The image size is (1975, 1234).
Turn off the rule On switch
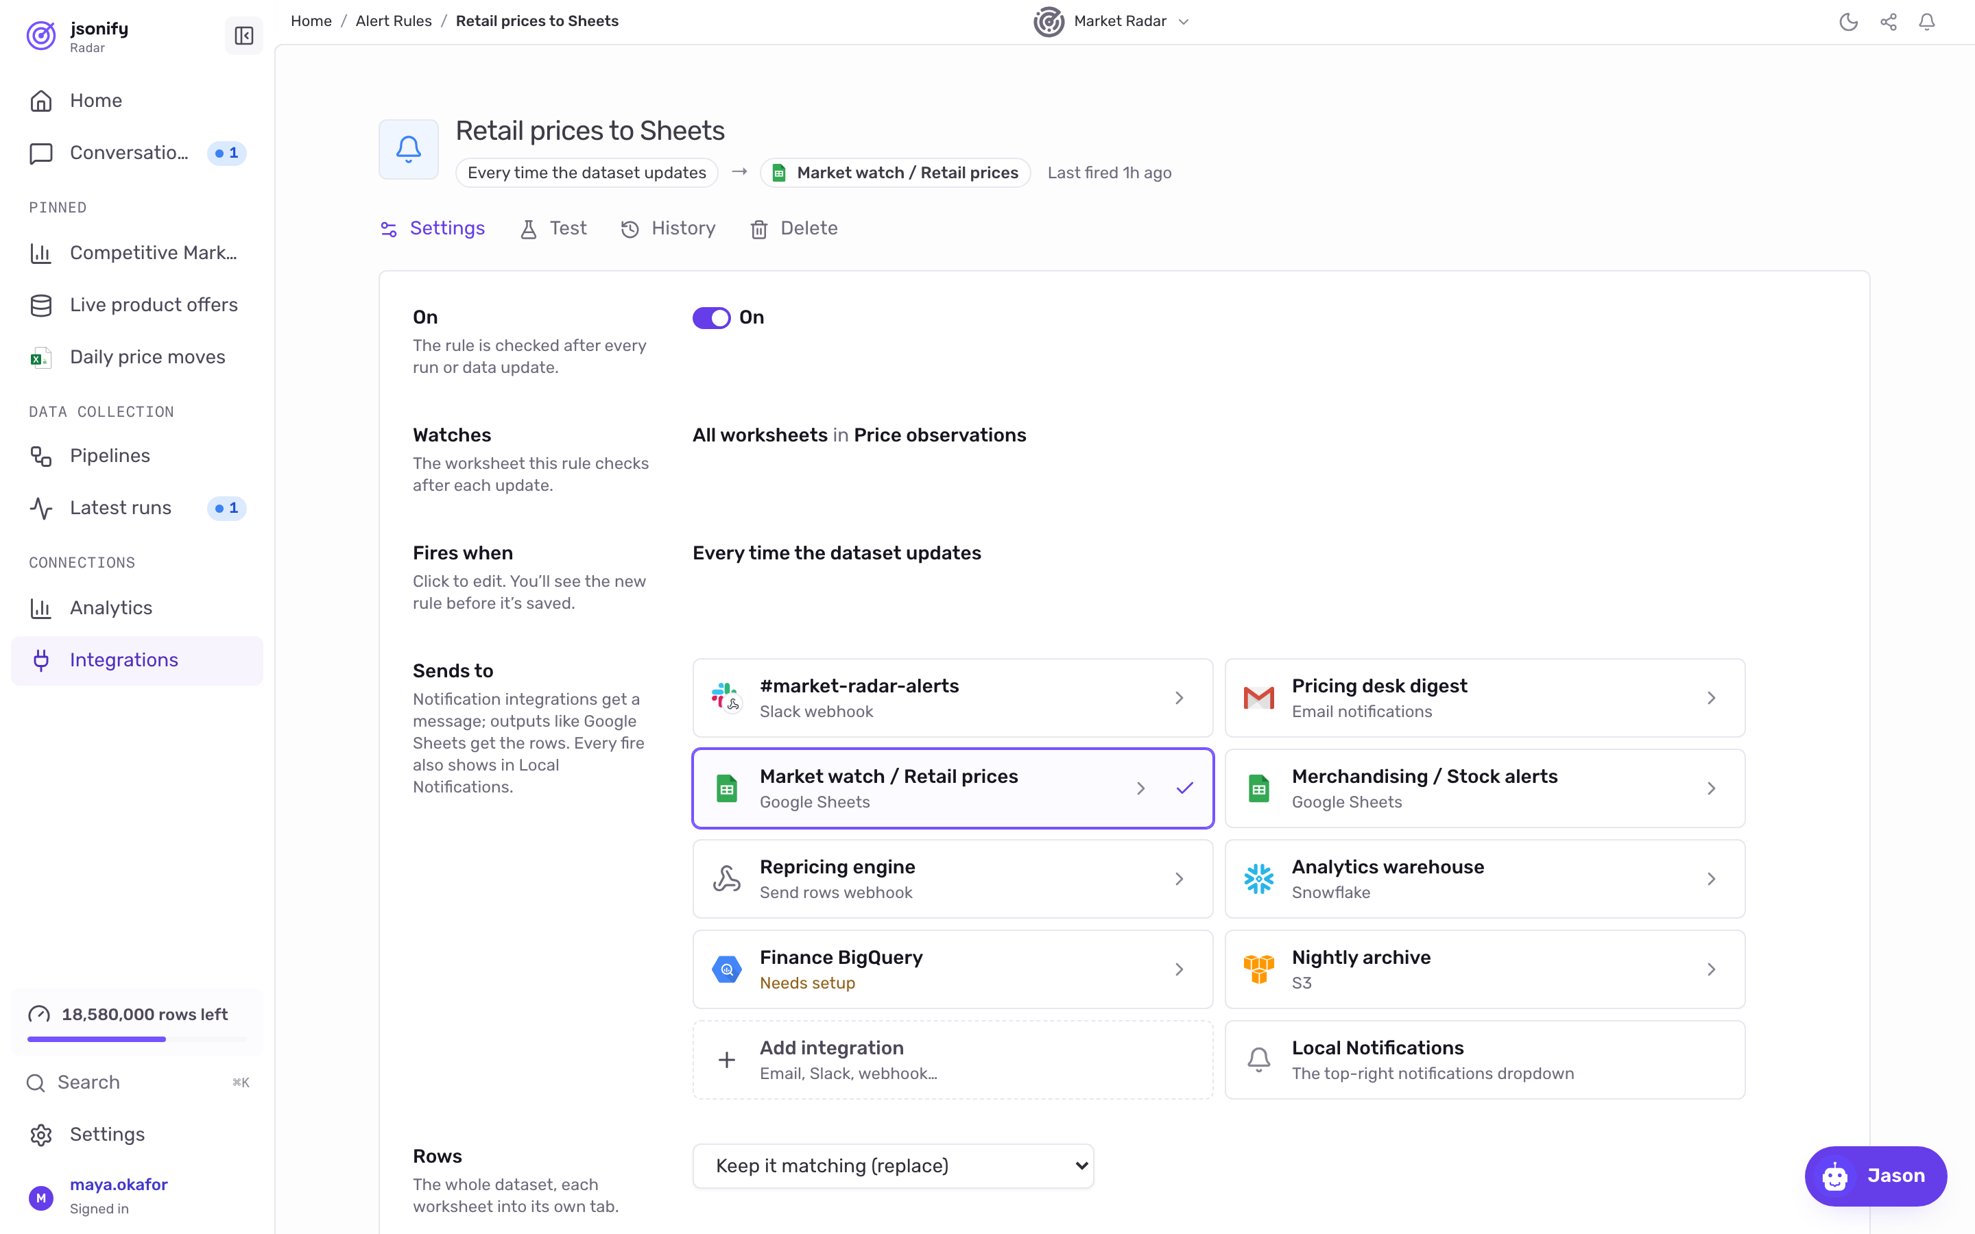(711, 317)
